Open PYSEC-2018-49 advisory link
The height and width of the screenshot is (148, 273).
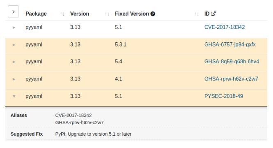224,96
